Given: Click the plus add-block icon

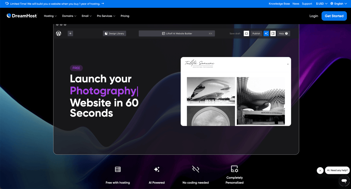Looking at the screenshot, I should (x=70, y=33).
